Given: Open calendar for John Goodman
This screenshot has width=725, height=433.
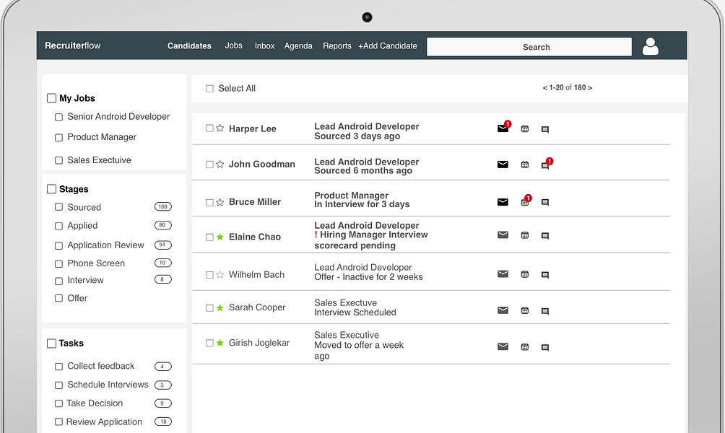Looking at the screenshot, I should pos(525,165).
